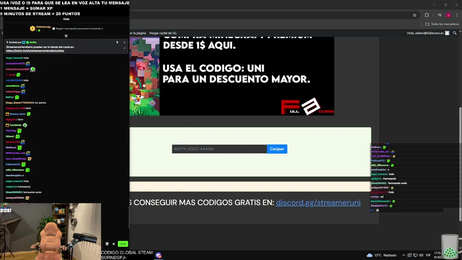The height and width of the screenshot is (260, 462).
Task: Open the browser Extensions puzzle icon
Action: click(427, 15)
